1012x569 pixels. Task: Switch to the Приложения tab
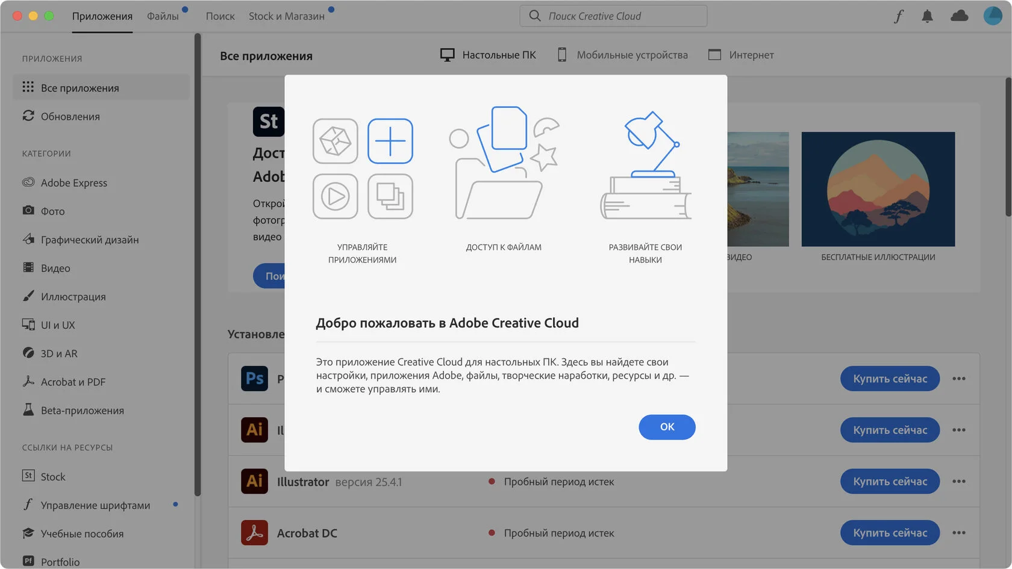click(102, 16)
